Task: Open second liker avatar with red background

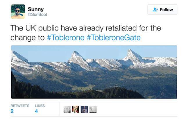Action: [76, 109]
